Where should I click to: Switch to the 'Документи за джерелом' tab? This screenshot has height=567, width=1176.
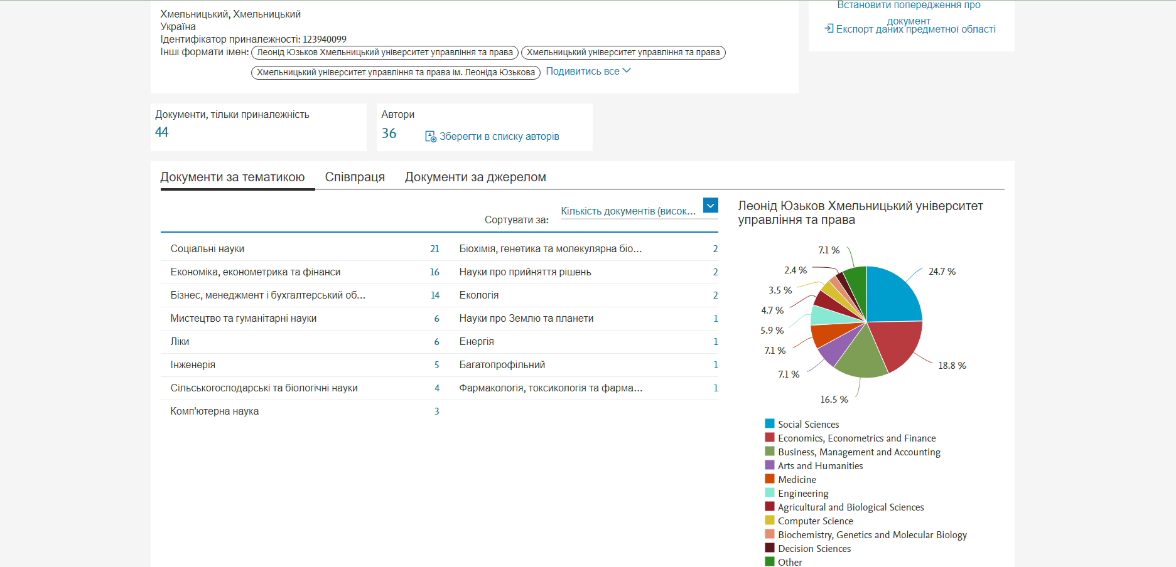[x=475, y=177]
